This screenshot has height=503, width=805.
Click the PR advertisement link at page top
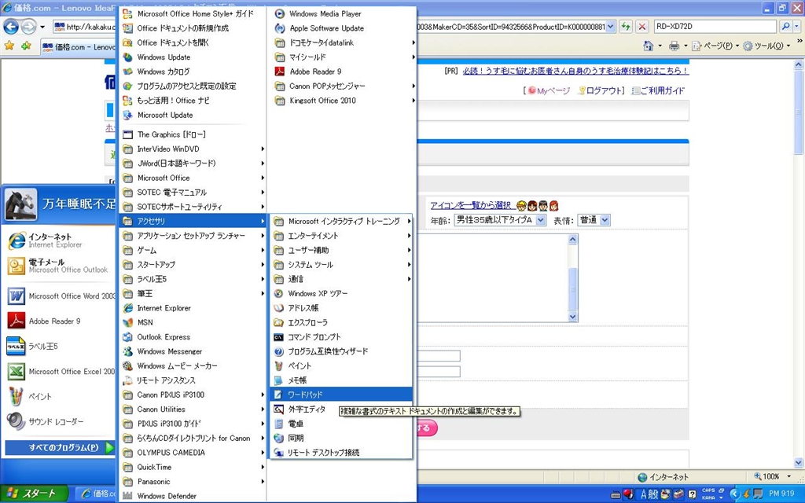click(575, 71)
